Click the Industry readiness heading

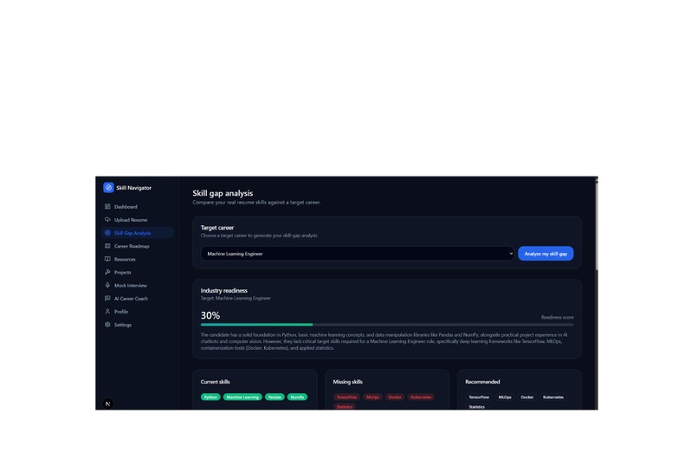coord(224,290)
